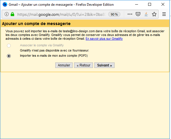Click the Firefox Developer Edition logo in title bar

tap(5, 4)
